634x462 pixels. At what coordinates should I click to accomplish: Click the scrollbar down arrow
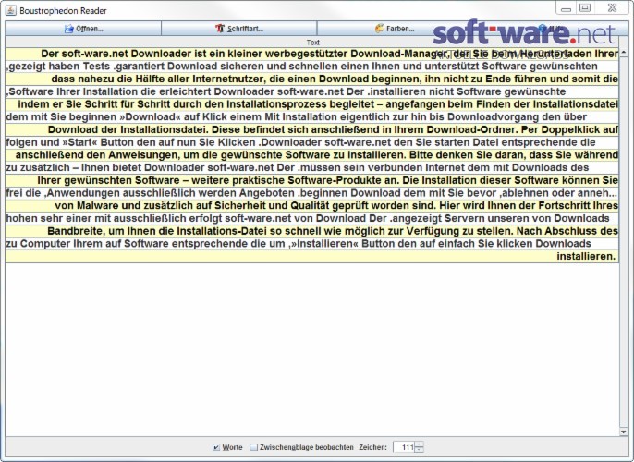pyautogui.click(x=624, y=432)
